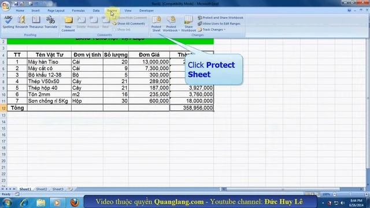Click the horizontal scrollbar
The height and width of the screenshot is (208, 370).
[x=283, y=189]
